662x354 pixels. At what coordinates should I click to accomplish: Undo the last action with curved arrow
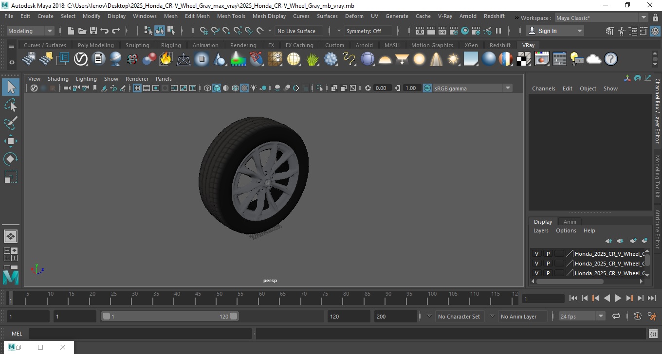click(x=104, y=31)
